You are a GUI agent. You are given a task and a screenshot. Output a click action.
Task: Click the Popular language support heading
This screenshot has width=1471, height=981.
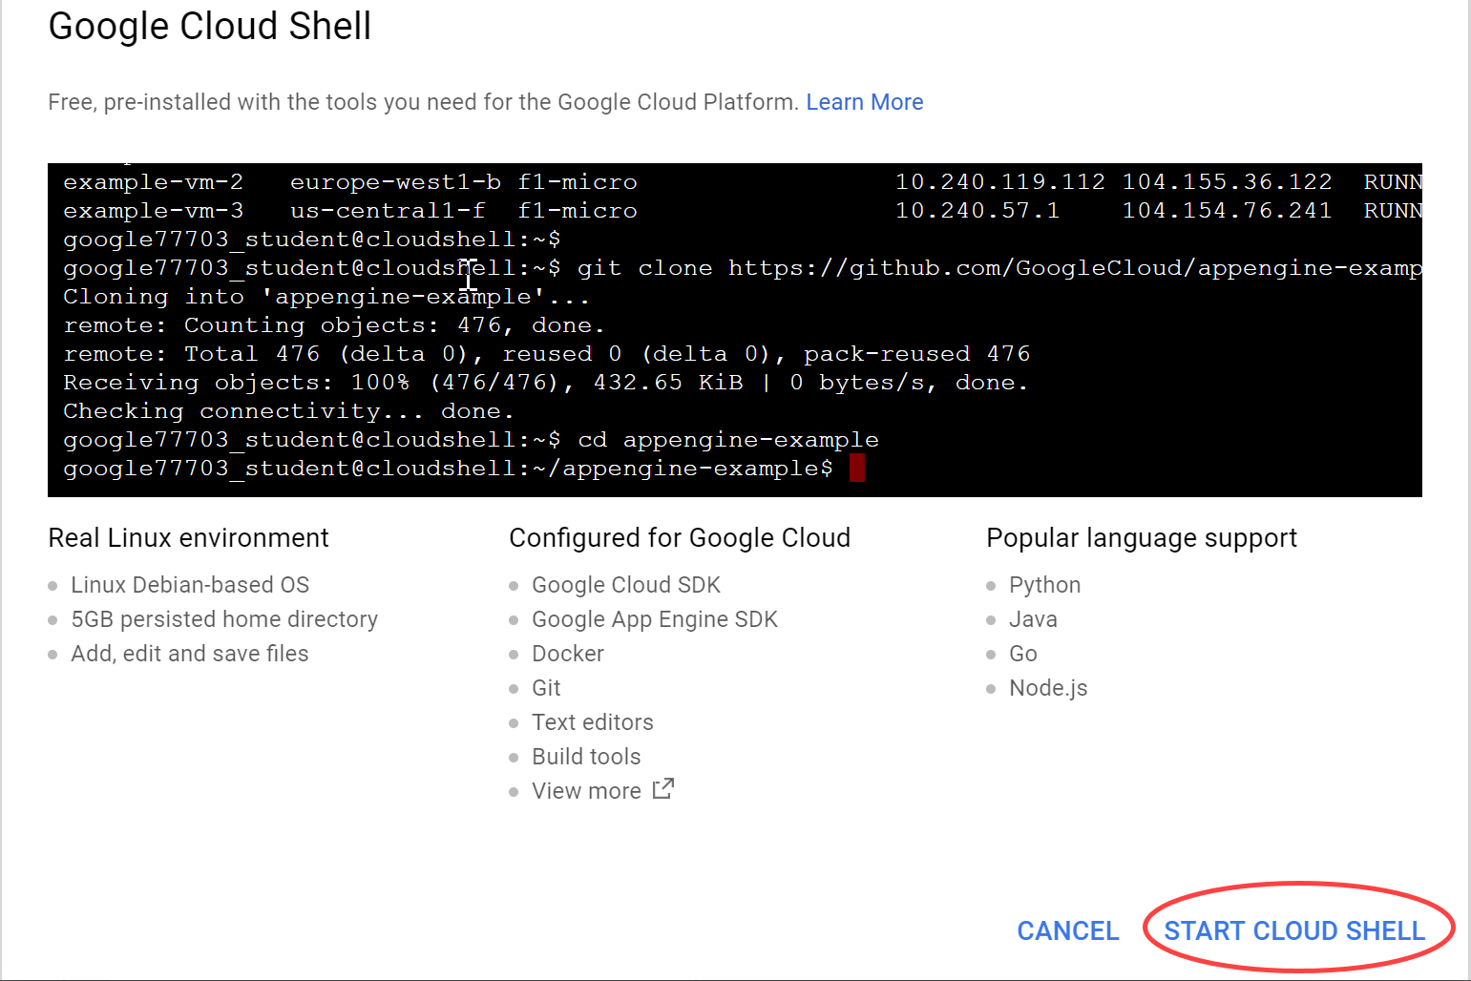tap(1142, 538)
